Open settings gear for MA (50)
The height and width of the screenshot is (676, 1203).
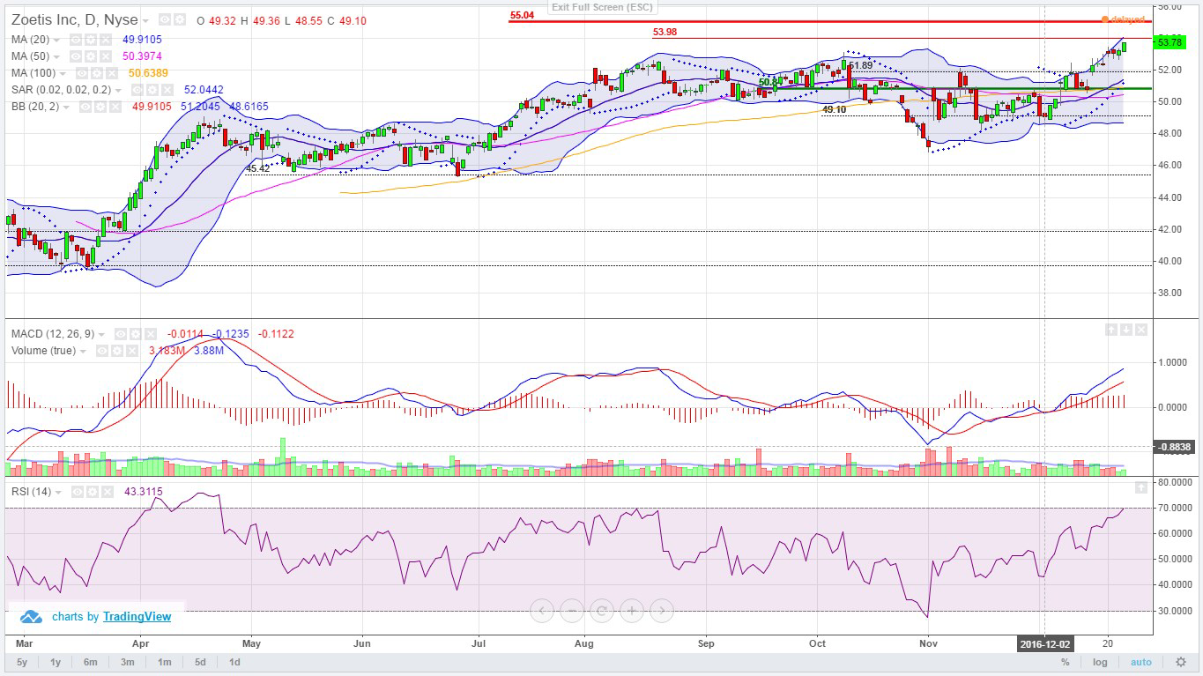[x=91, y=56]
